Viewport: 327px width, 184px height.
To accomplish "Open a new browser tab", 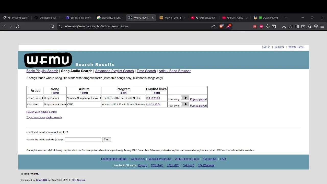I will (286, 18).
